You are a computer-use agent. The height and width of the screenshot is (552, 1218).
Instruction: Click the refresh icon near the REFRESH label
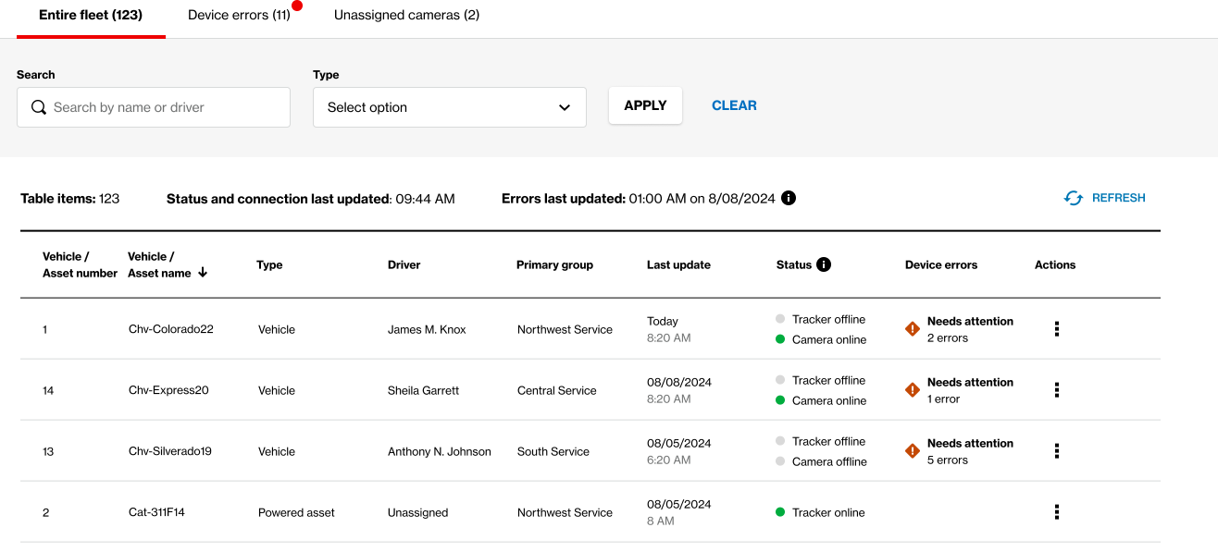pyautogui.click(x=1073, y=197)
